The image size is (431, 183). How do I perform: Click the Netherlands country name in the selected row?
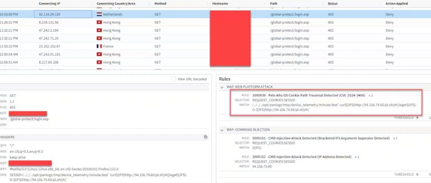tap(113, 14)
